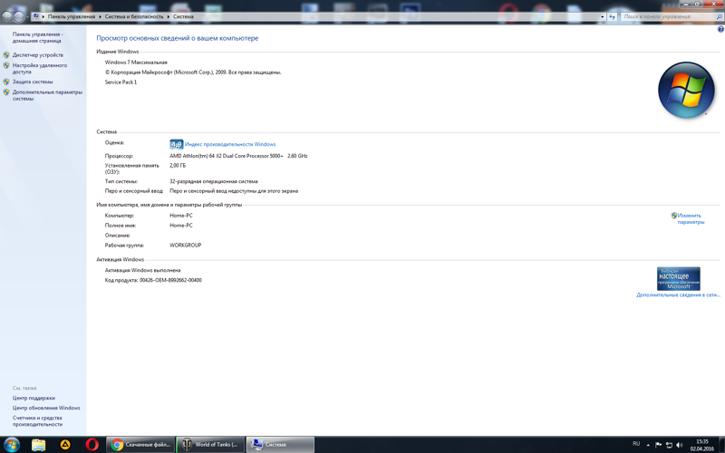Open Счетчики и средства производительности link
Viewport: 725px width, 453px height.
pos(37,421)
